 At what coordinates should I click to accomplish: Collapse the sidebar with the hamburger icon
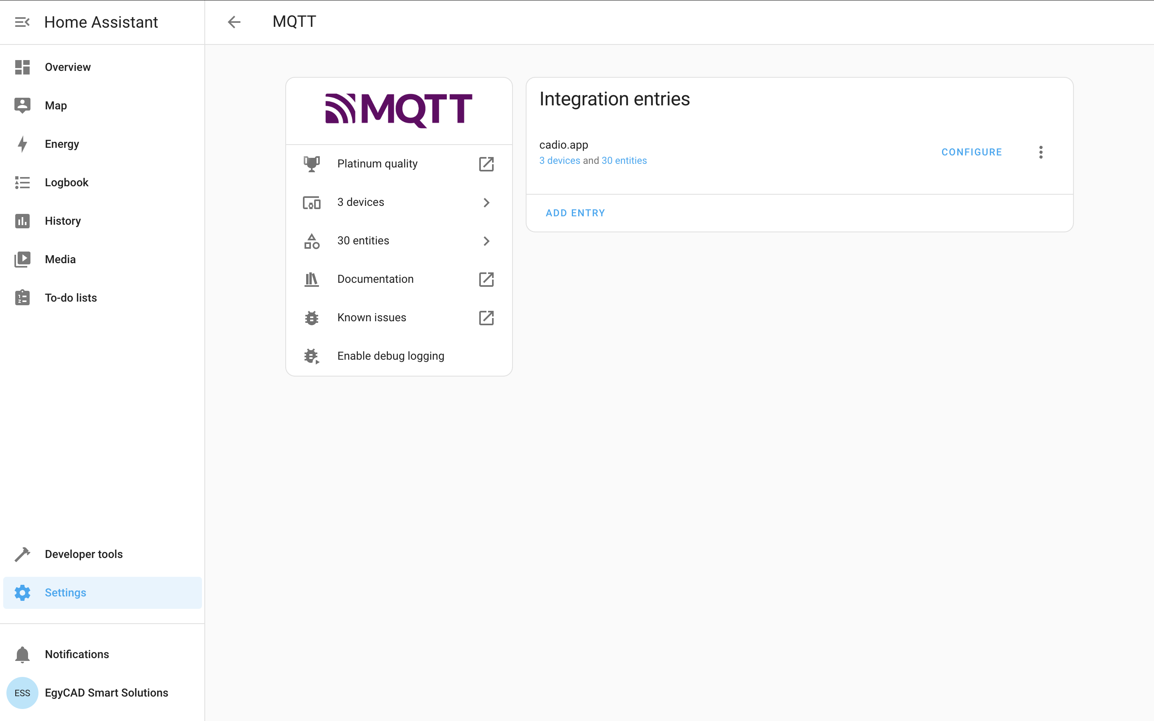(x=22, y=22)
